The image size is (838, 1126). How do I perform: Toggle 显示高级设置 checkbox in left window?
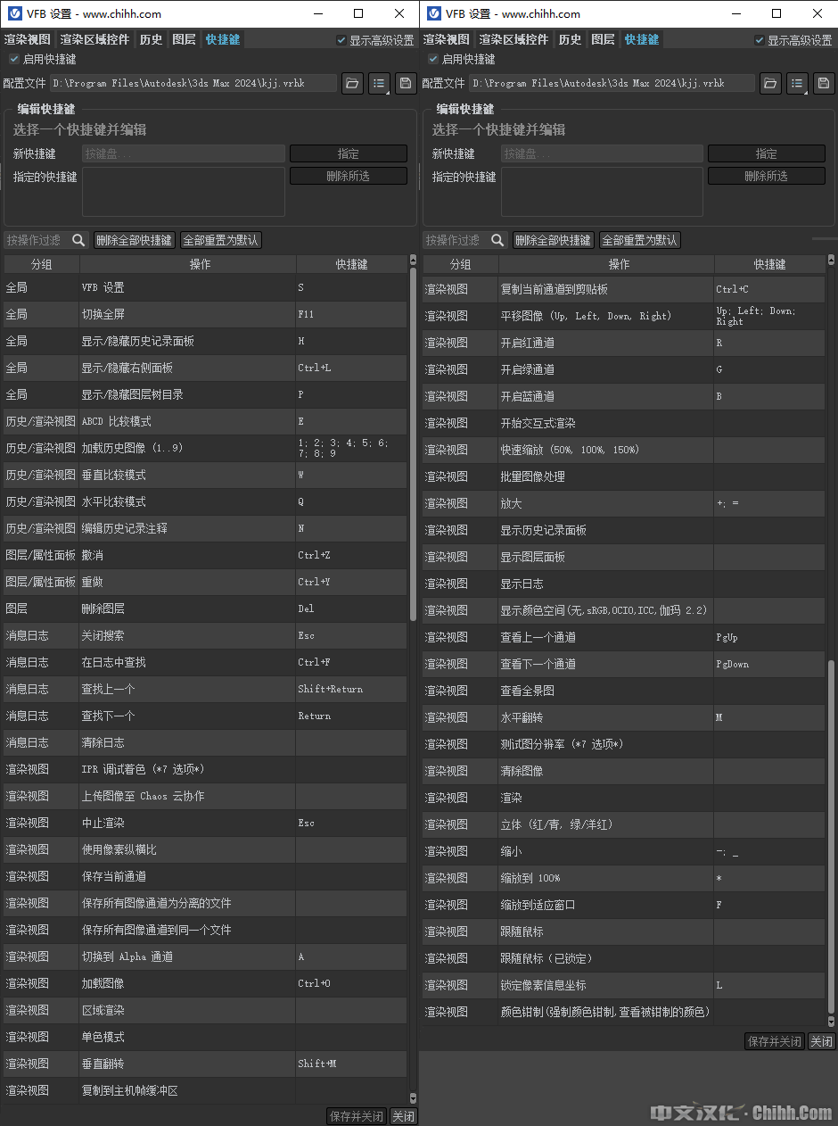pyautogui.click(x=341, y=40)
